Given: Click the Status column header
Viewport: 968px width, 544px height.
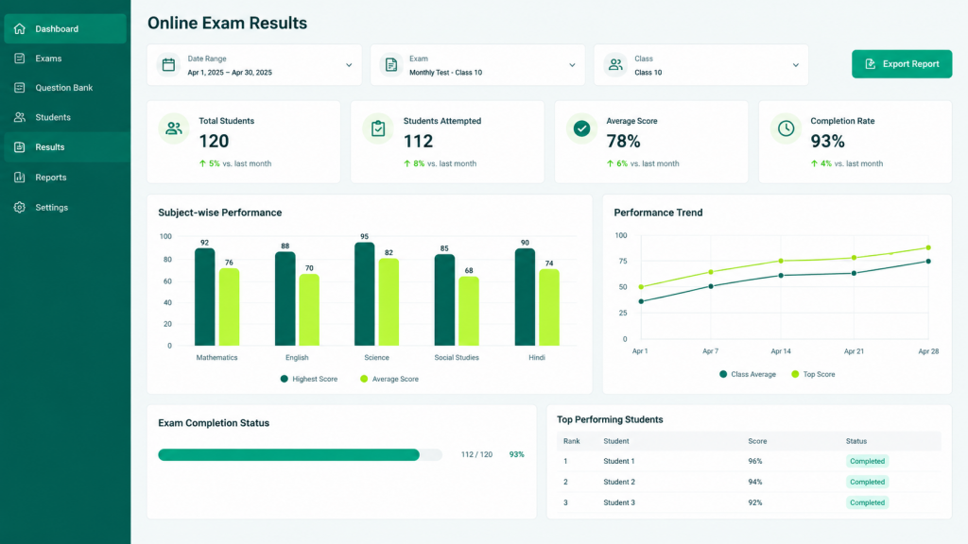Looking at the screenshot, I should point(856,441).
